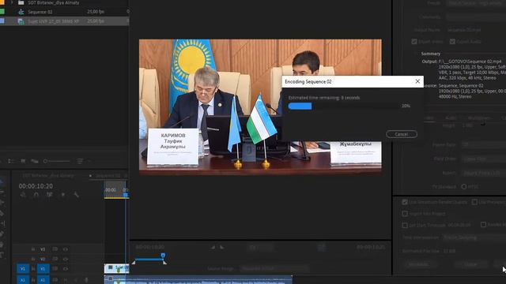The height and width of the screenshot is (284, 506).
Task: Switch project panel to freeform view icon
Action: [x=35, y=161]
